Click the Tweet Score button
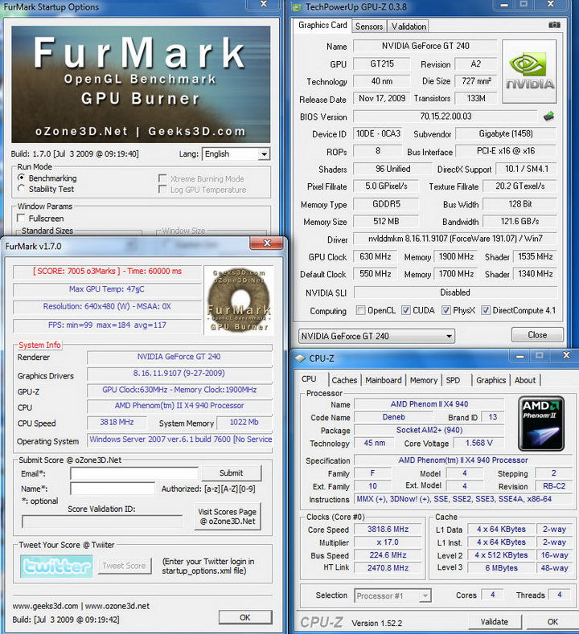The height and width of the screenshot is (634, 579). (124, 566)
